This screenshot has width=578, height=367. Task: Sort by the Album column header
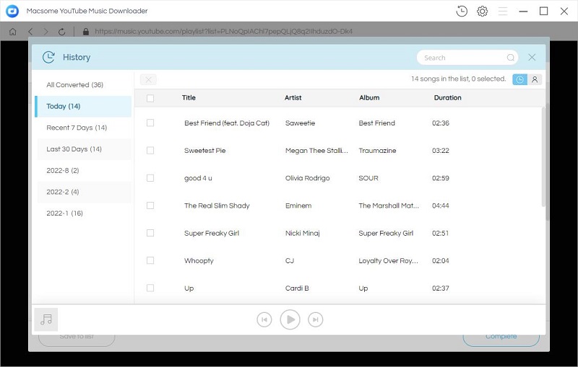(369, 98)
